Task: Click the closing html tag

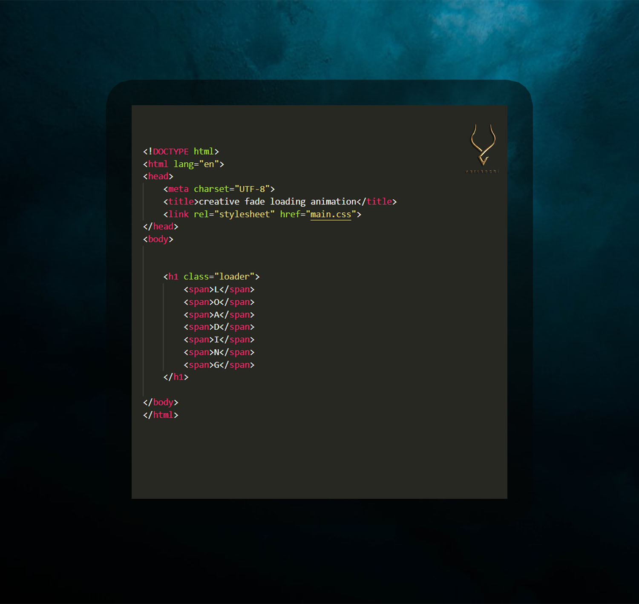Action: pyautogui.click(x=161, y=415)
